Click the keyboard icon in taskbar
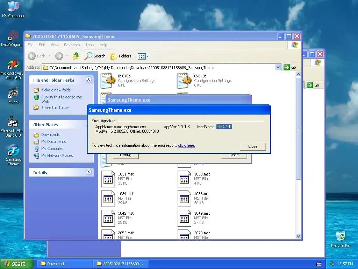Viewport: 358px width, 269px height. 319,264
